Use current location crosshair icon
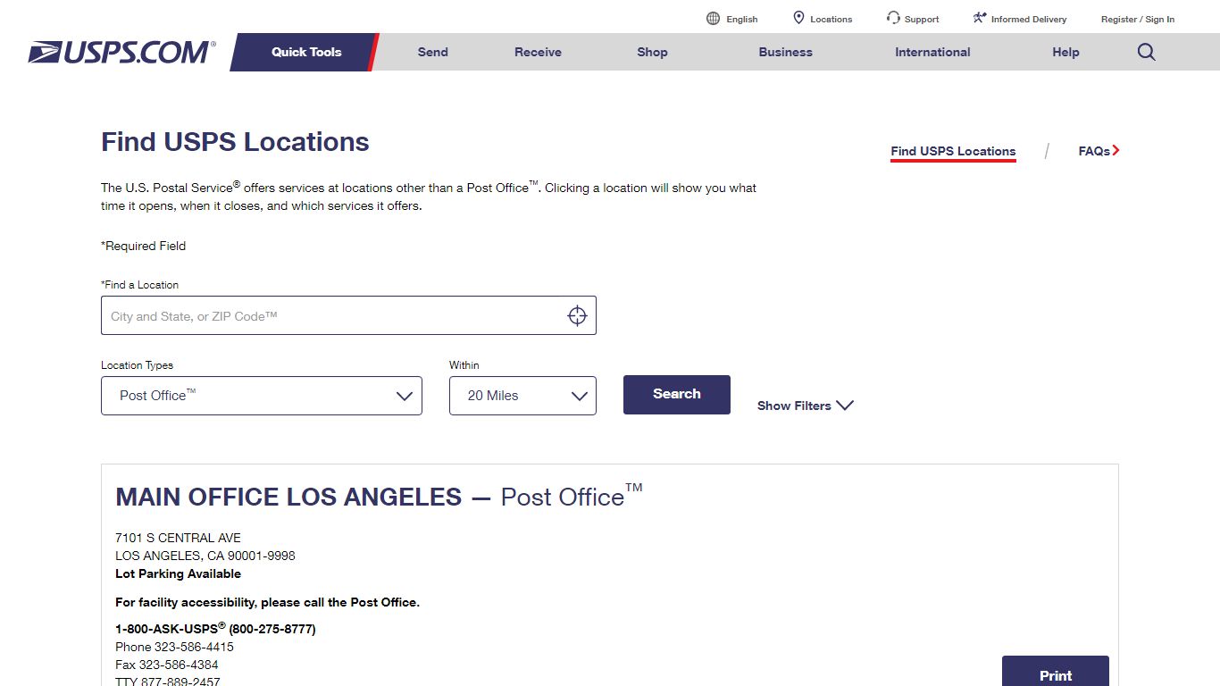The width and height of the screenshot is (1220, 686). point(577,315)
